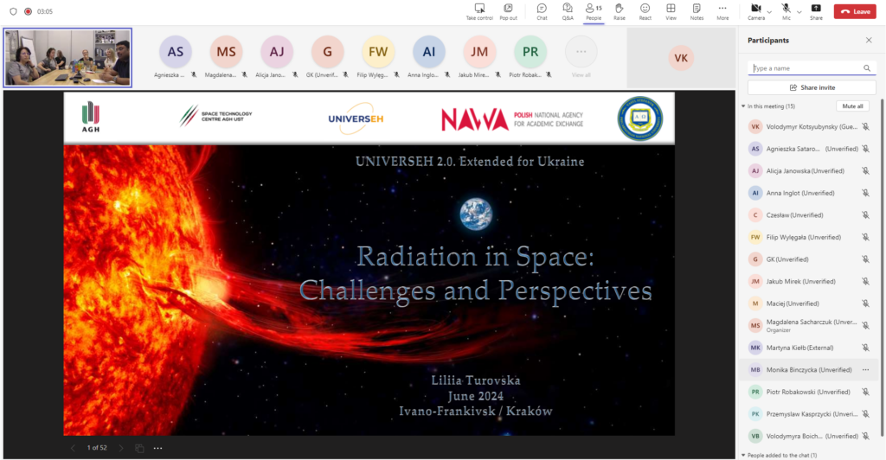Open camera options dropdown arrow
The width and height of the screenshot is (886, 460).
[770, 11]
